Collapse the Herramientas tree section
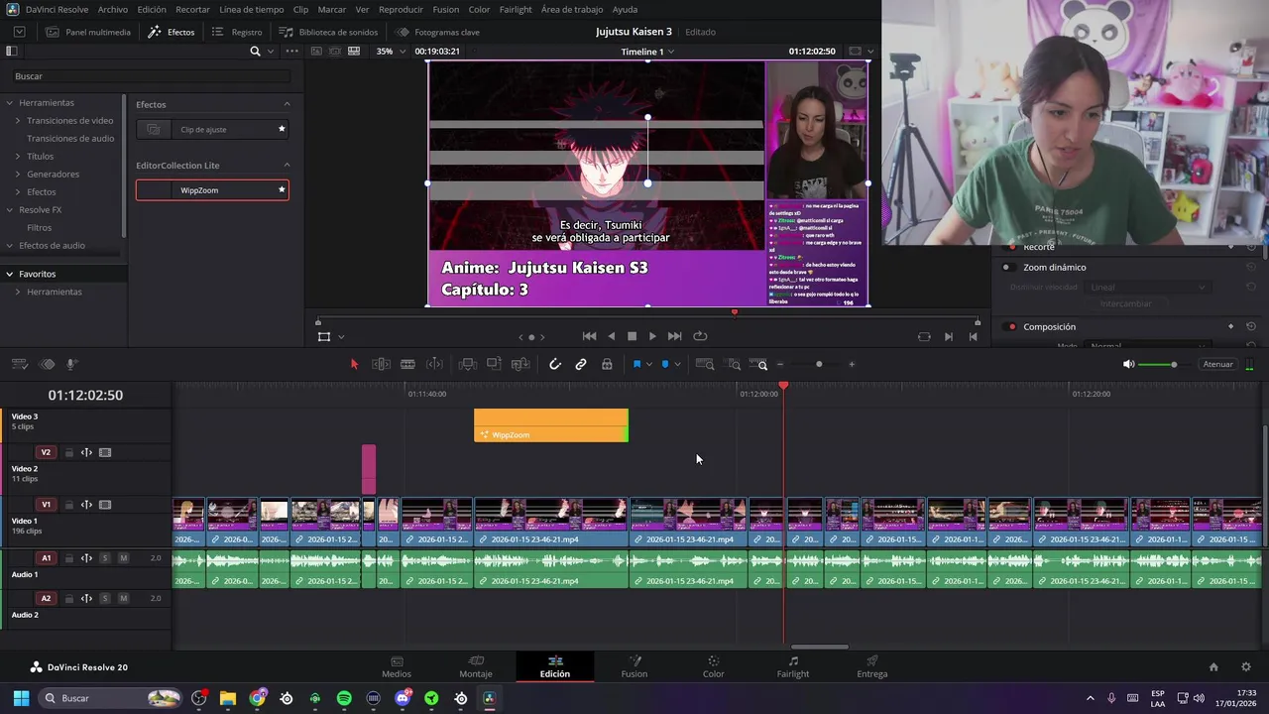The height and width of the screenshot is (714, 1269). coord(10,102)
